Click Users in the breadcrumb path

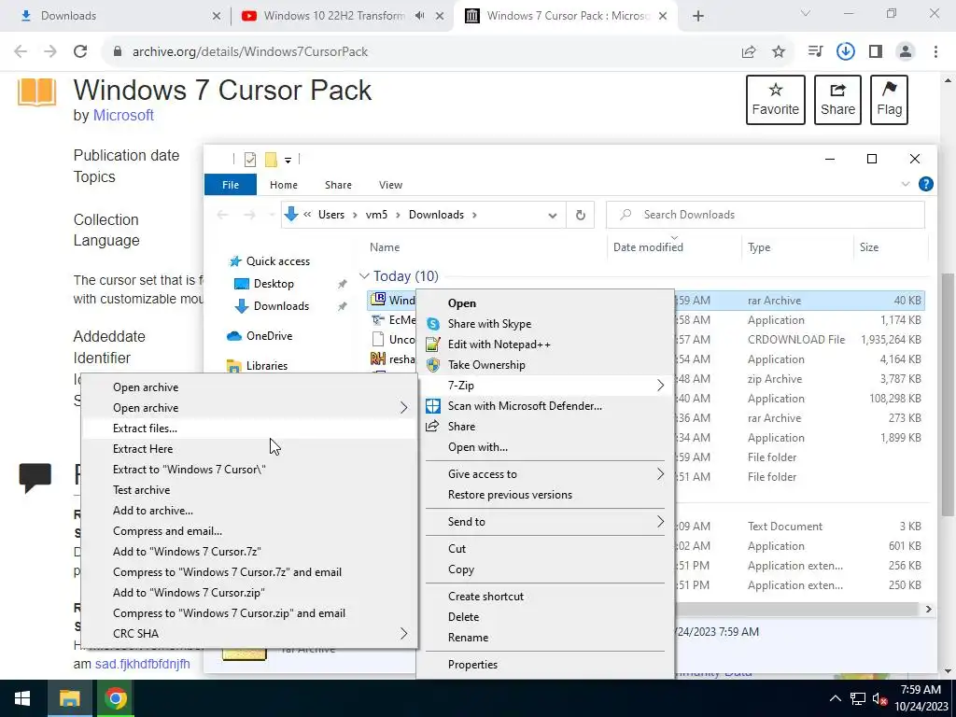pos(331,215)
